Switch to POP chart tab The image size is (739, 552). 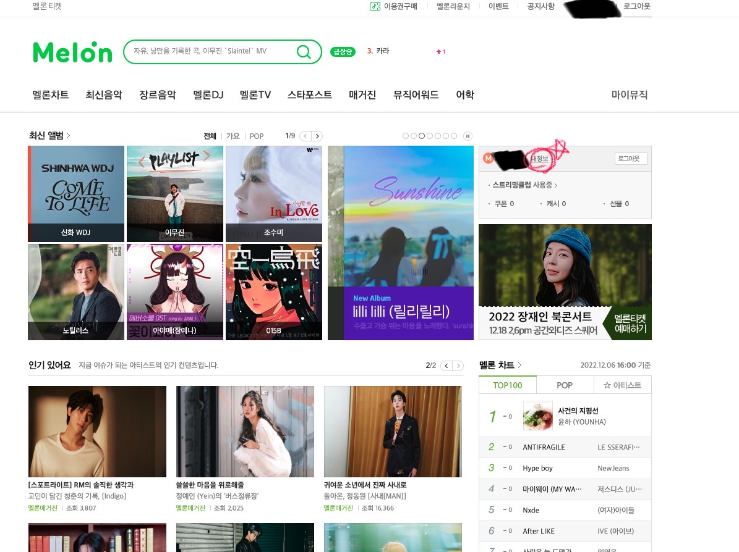coord(565,385)
